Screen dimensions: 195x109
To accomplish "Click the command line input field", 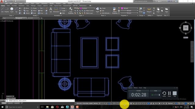I will point(40,101).
